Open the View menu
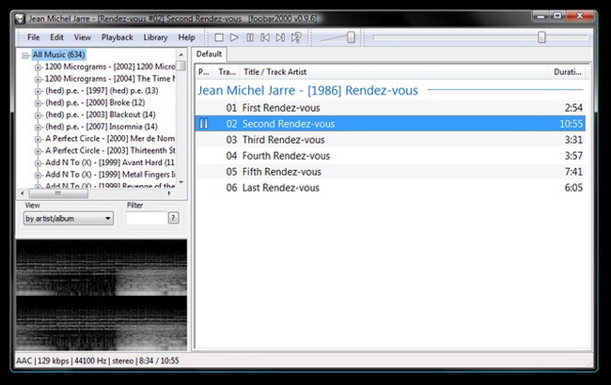The image size is (611, 385). tap(82, 38)
